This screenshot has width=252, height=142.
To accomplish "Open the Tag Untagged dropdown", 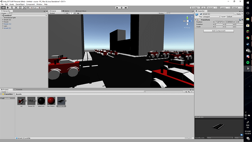I will pos(211,16).
